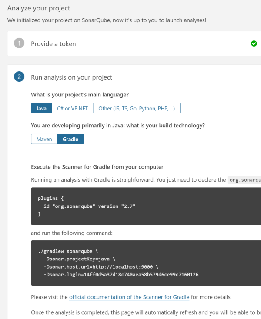The width and height of the screenshot is (261, 319).
Task: Click the main language question label
Action: click(80, 95)
